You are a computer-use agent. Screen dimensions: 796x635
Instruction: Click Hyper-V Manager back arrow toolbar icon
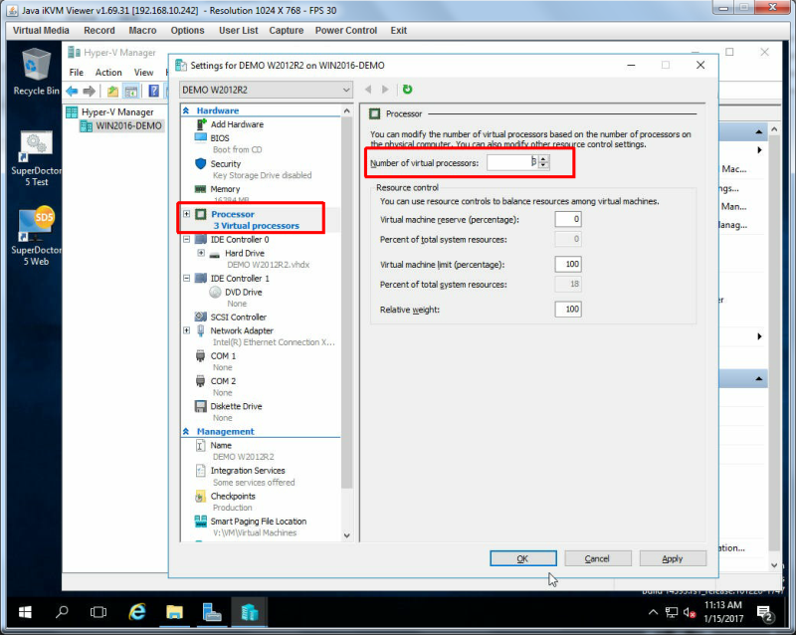(x=72, y=92)
